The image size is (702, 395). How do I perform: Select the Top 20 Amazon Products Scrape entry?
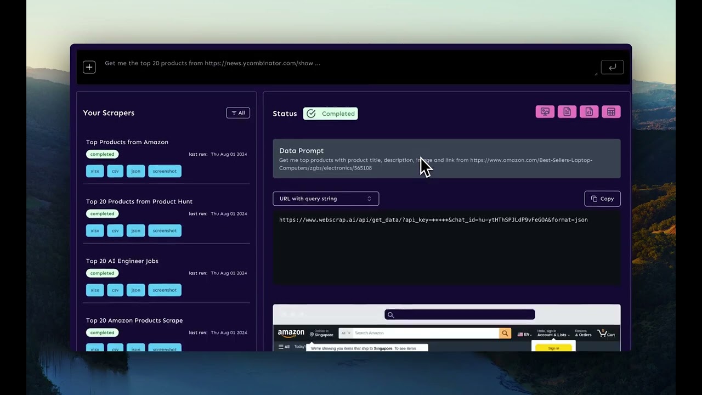point(134,320)
